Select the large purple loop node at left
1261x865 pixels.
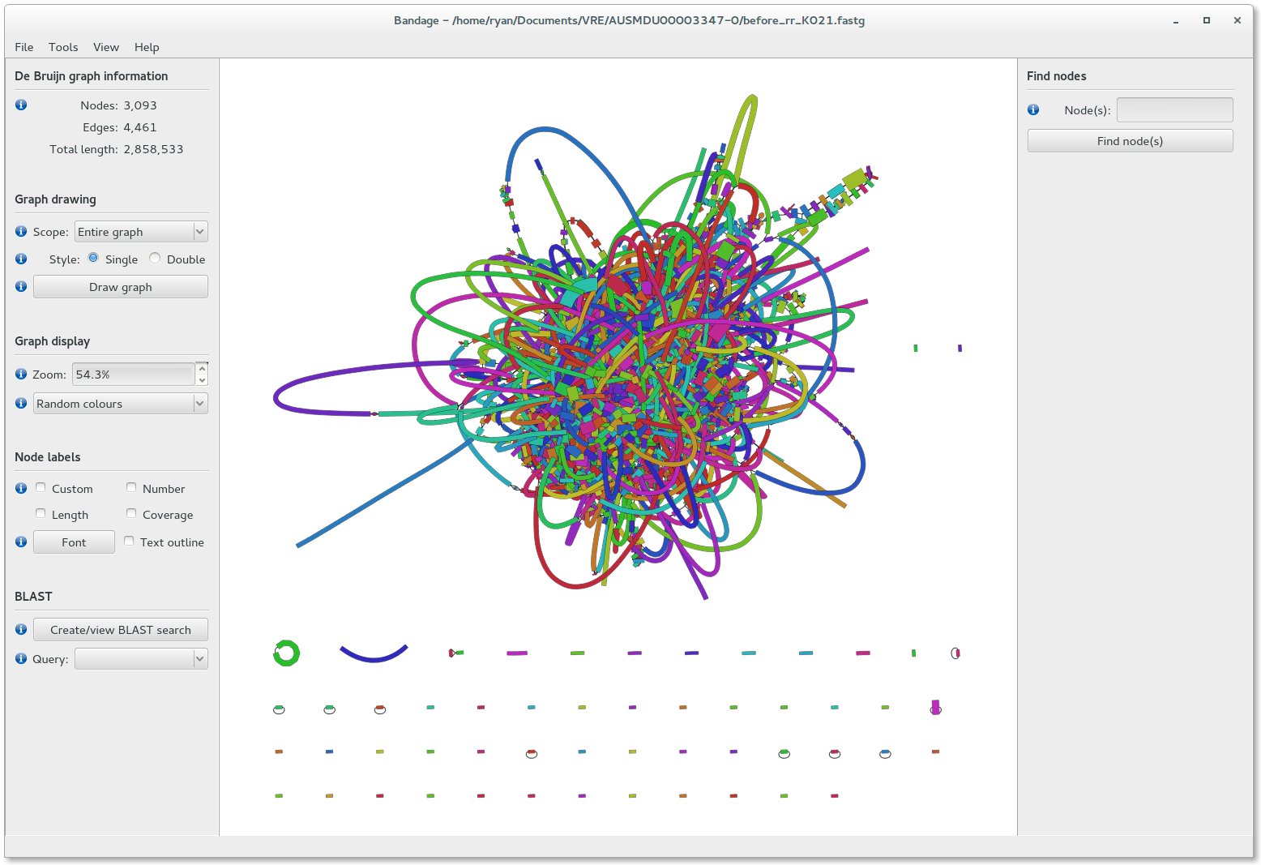tap(324, 390)
